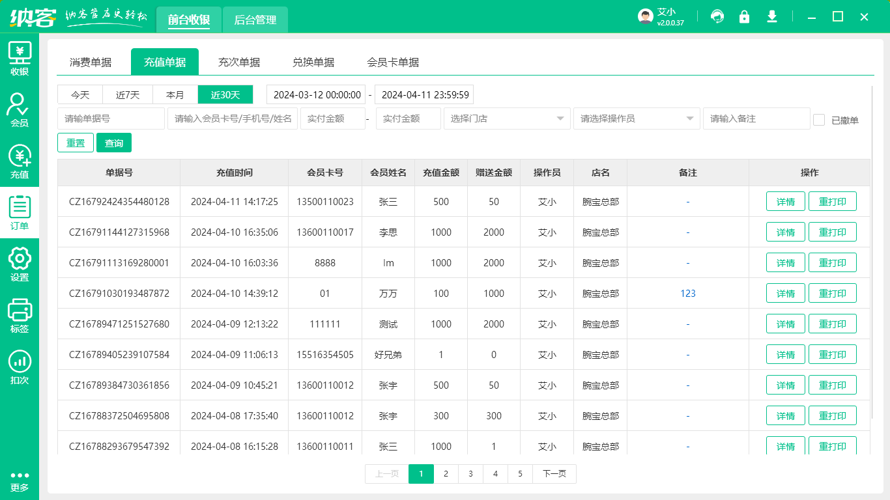
Task: Open the 后台管理 section
Action: point(255,20)
